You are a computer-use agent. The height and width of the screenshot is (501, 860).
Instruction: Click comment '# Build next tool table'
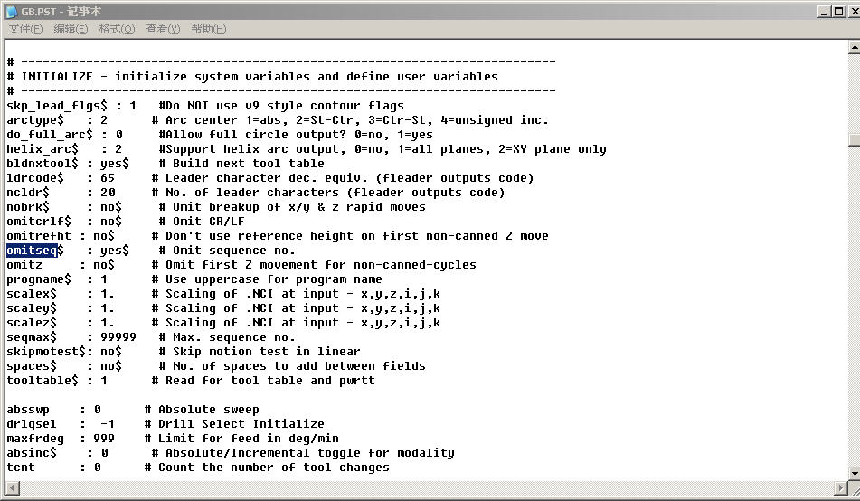[x=241, y=163]
